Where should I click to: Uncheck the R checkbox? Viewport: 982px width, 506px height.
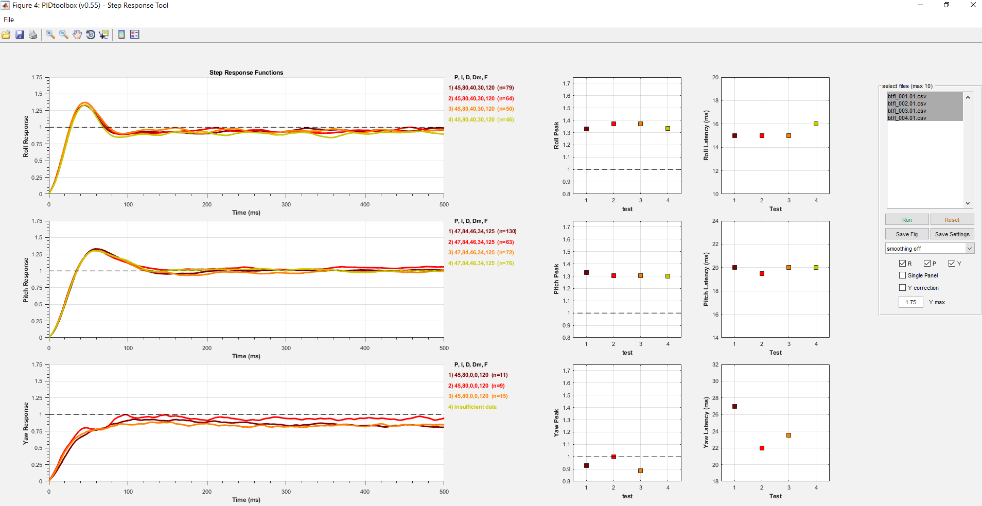(903, 263)
